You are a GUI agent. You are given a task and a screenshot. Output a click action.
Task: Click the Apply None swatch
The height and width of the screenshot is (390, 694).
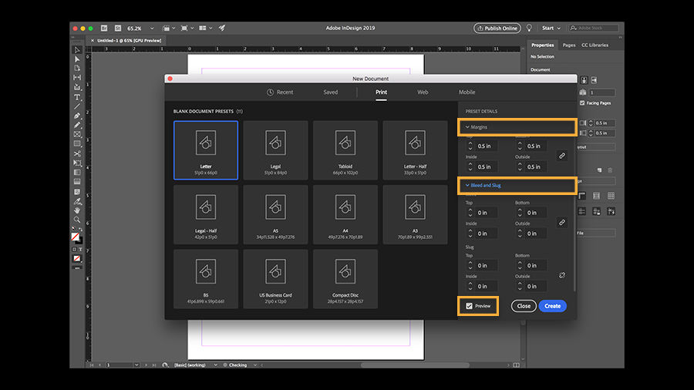point(77,259)
